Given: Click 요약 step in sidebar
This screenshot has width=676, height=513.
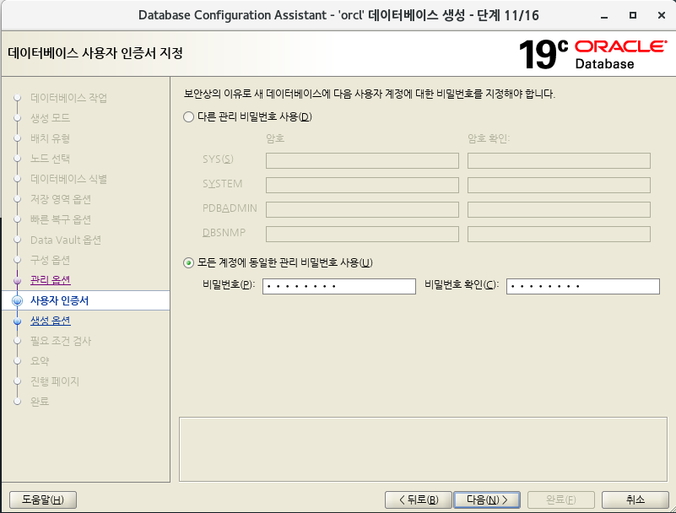Looking at the screenshot, I should (x=40, y=361).
